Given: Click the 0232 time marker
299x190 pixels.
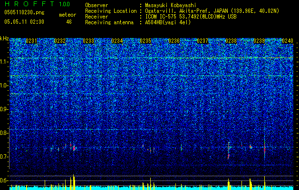Looking at the screenshot, I should click(60, 41).
